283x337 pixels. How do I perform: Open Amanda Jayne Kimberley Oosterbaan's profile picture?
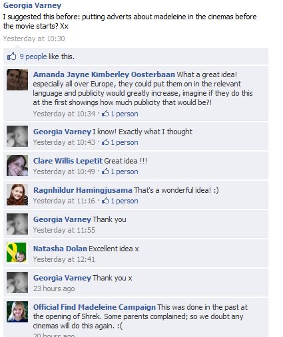point(17,80)
